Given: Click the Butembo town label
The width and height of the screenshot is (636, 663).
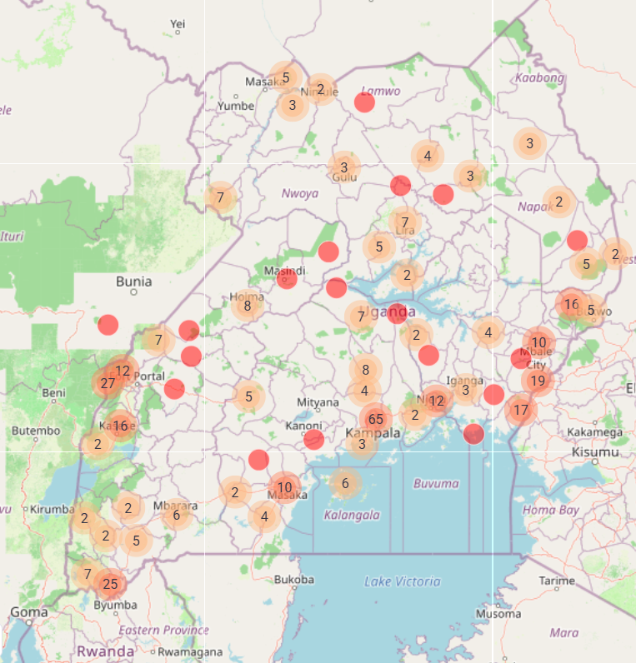Looking at the screenshot, I should pos(36,431).
